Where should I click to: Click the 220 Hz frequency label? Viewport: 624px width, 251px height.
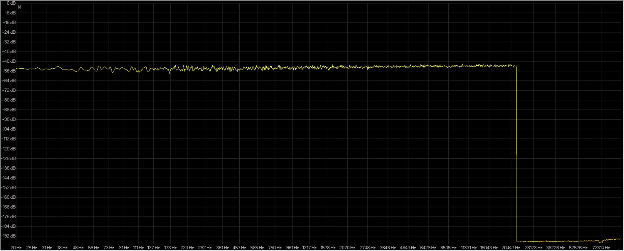[x=187, y=248]
